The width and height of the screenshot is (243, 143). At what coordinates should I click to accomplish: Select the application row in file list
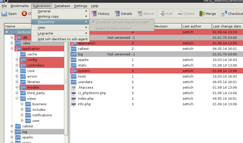[x=156, y=43]
